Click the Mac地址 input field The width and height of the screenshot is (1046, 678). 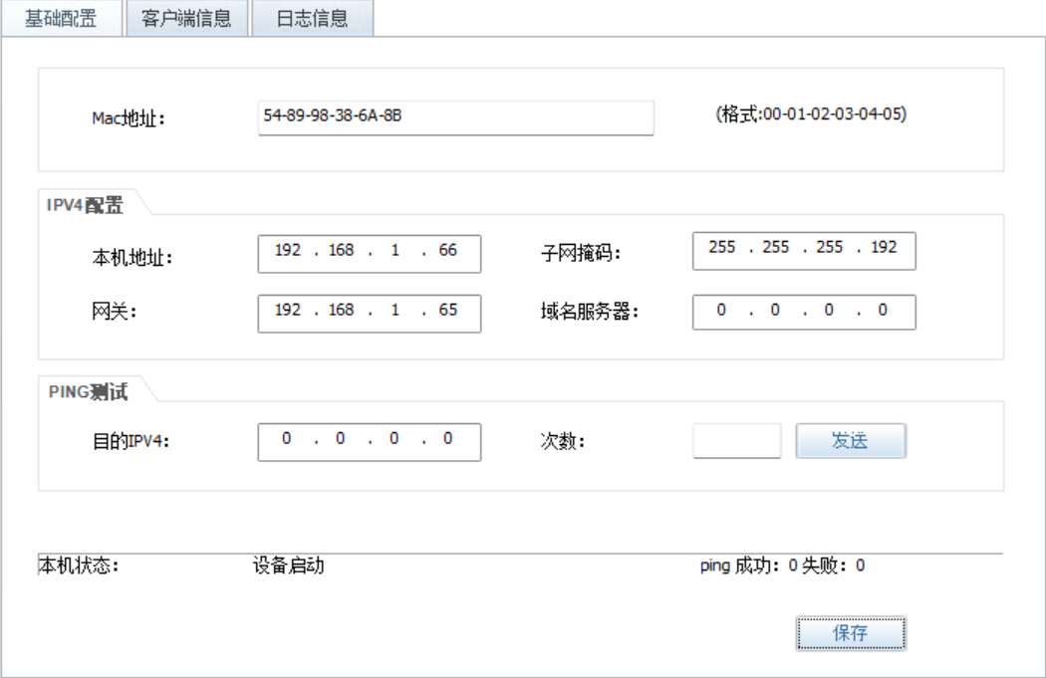point(455,117)
